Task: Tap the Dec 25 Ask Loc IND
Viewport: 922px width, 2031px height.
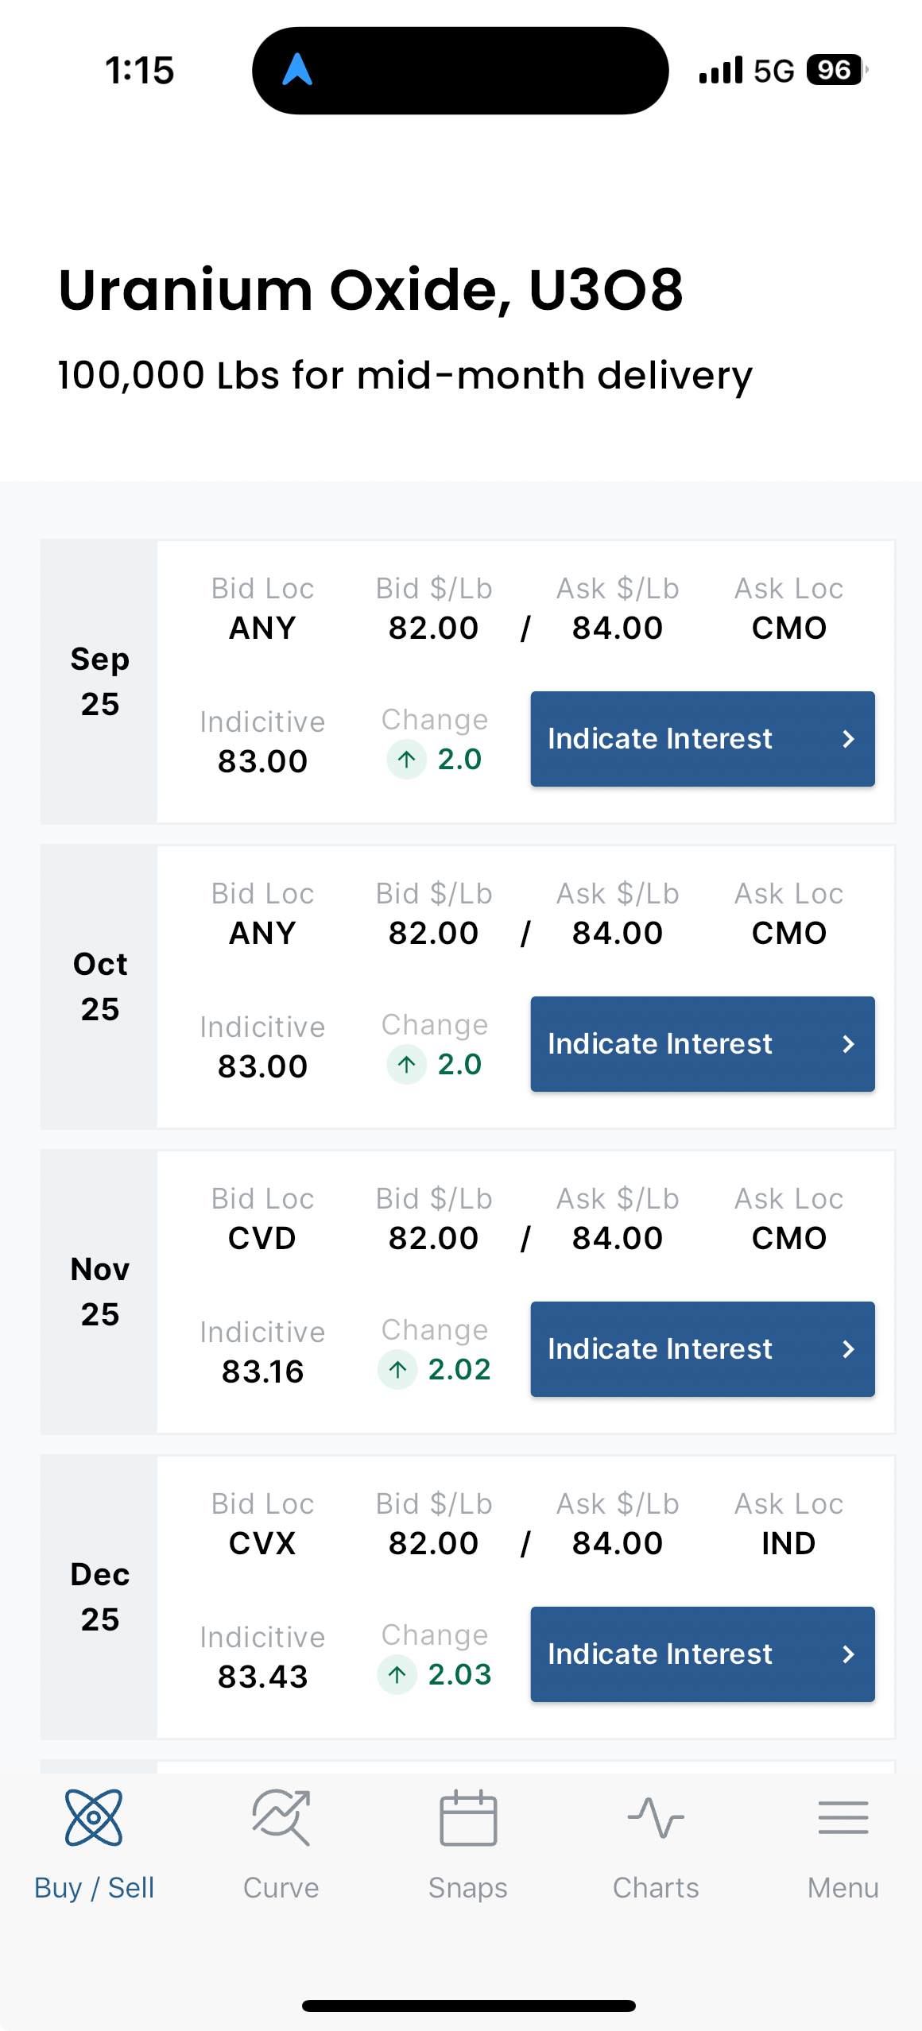Action: tap(788, 1543)
